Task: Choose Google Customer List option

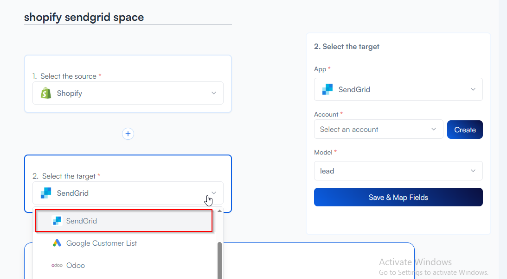Action: pyautogui.click(x=102, y=243)
